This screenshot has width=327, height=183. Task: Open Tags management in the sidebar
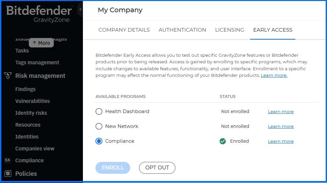pos(37,62)
